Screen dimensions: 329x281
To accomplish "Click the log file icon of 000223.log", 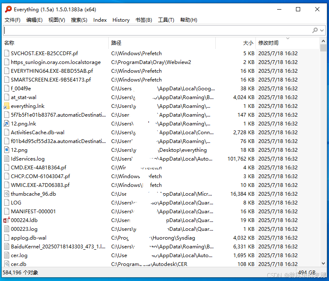I will point(7,229).
